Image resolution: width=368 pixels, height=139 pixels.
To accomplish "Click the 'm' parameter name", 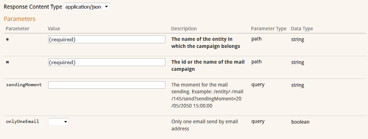I will (x=8, y=62).
